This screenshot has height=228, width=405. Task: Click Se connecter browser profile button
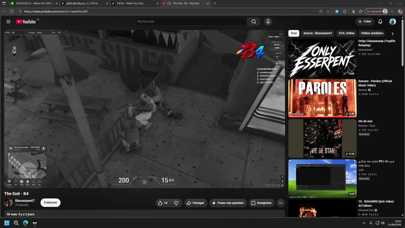pyautogui.click(x=377, y=11)
